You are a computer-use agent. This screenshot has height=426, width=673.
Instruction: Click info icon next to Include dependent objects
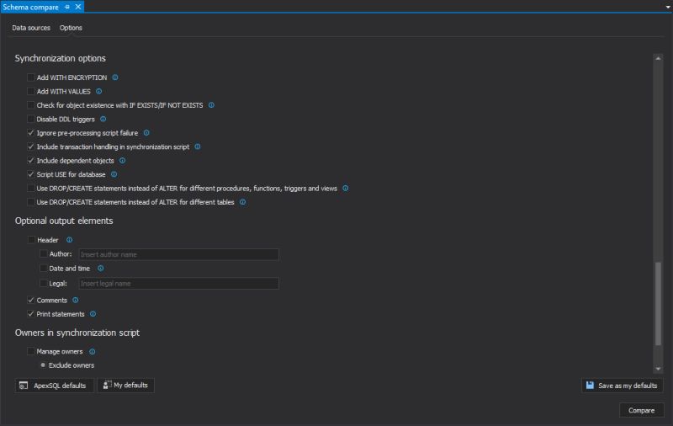click(x=122, y=160)
